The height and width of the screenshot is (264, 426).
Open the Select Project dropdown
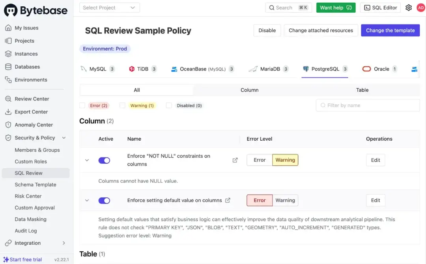109,7
